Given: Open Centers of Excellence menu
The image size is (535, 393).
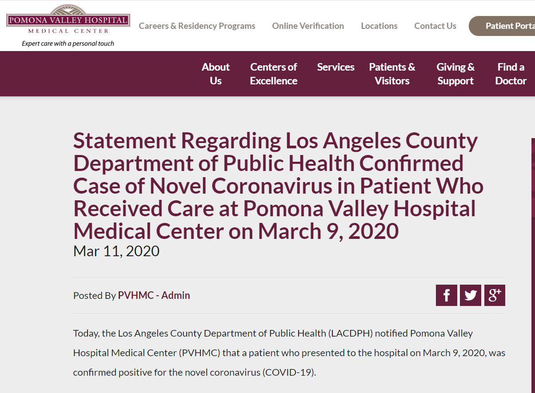Looking at the screenshot, I should (273, 74).
